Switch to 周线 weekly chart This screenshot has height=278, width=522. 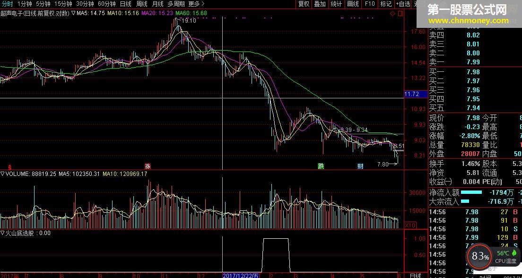142,4
